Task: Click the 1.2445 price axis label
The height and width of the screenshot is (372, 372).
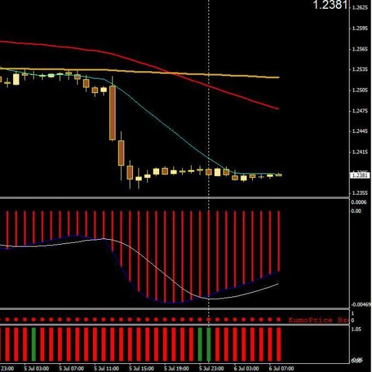Action: tap(360, 131)
